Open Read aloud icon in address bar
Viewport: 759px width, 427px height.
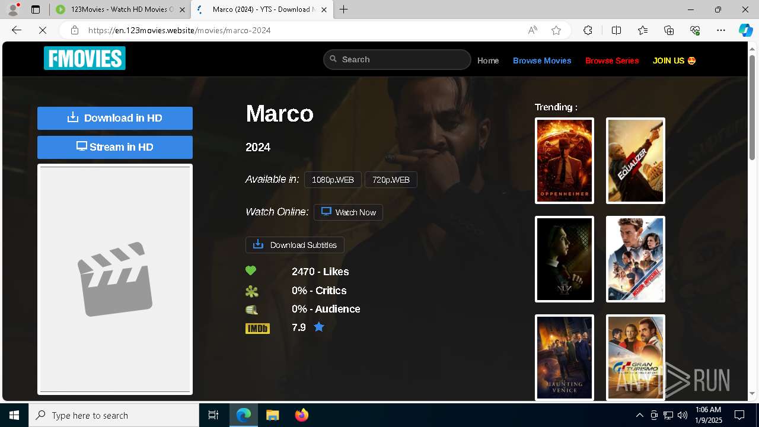tap(532, 30)
